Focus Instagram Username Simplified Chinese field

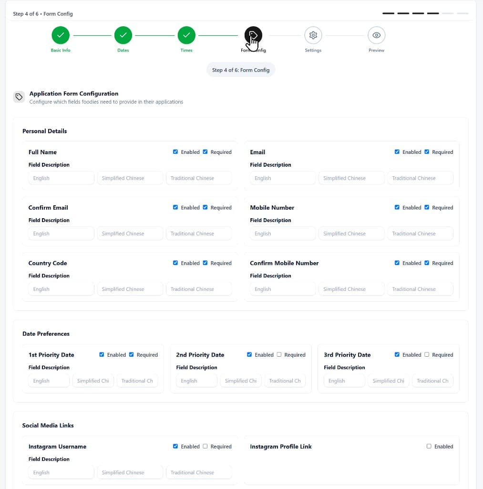[x=130, y=472]
